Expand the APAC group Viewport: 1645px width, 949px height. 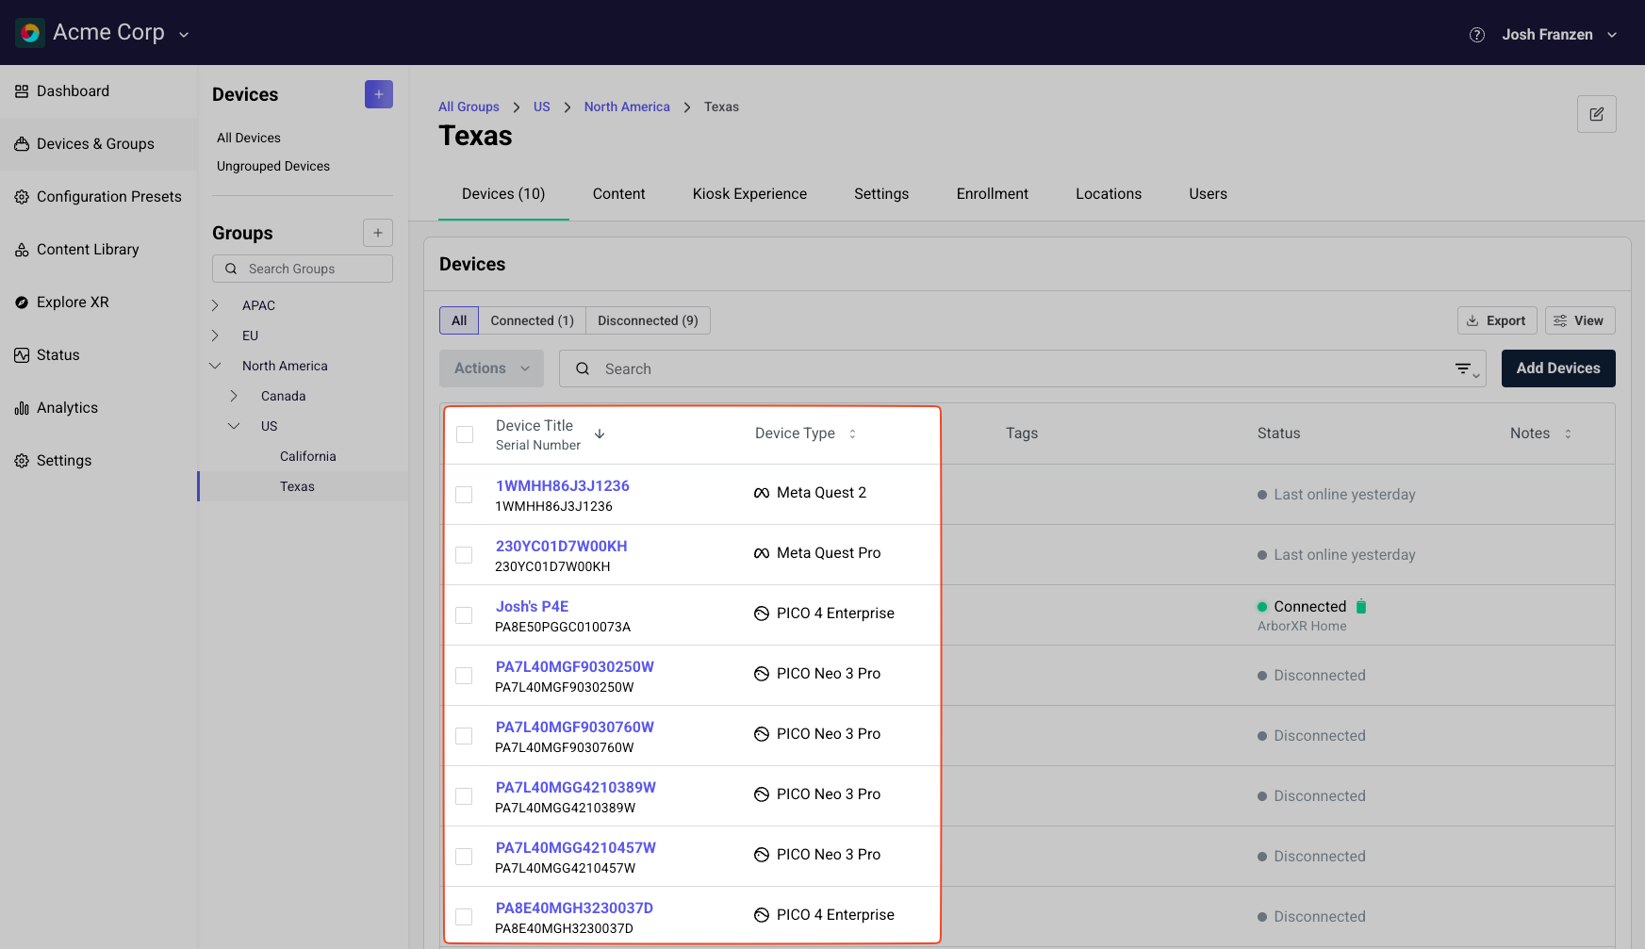tap(215, 305)
